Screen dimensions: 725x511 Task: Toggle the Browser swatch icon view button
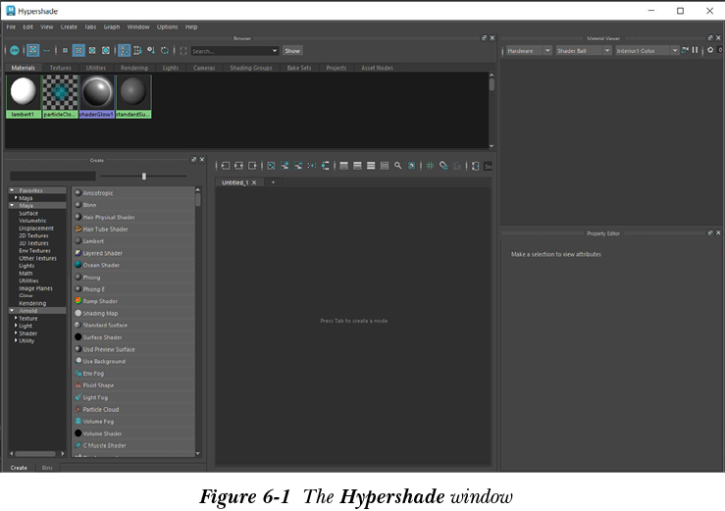click(x=32, y=50)
